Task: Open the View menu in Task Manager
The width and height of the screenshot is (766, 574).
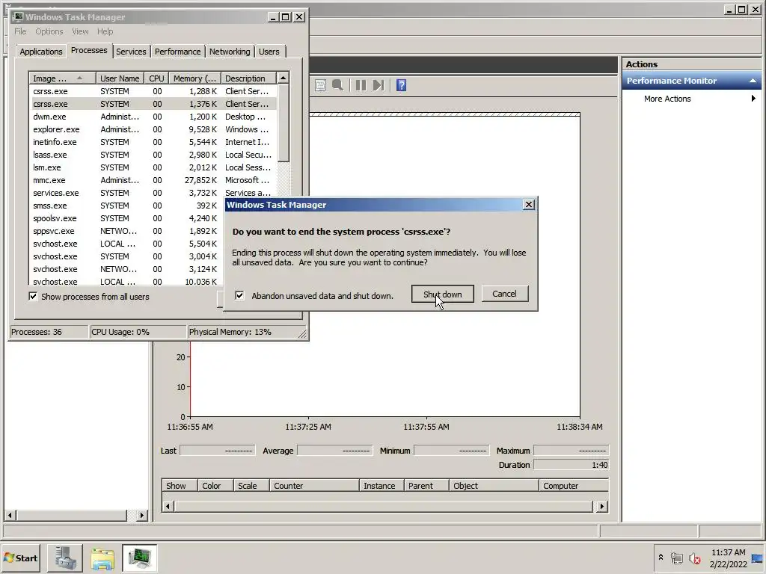Action: tap(80, 31)
